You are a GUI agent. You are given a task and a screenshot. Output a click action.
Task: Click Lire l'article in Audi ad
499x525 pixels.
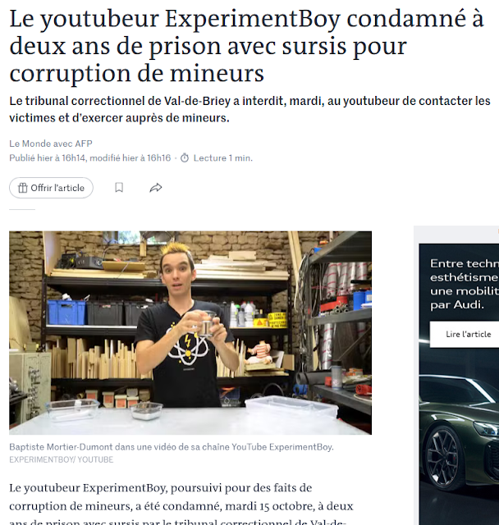[468, 334]
